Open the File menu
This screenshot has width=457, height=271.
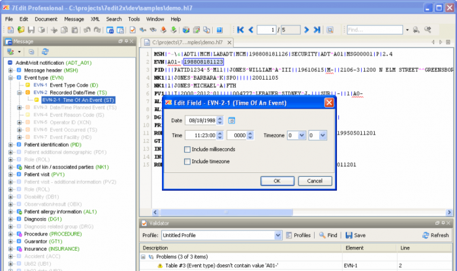9,19
